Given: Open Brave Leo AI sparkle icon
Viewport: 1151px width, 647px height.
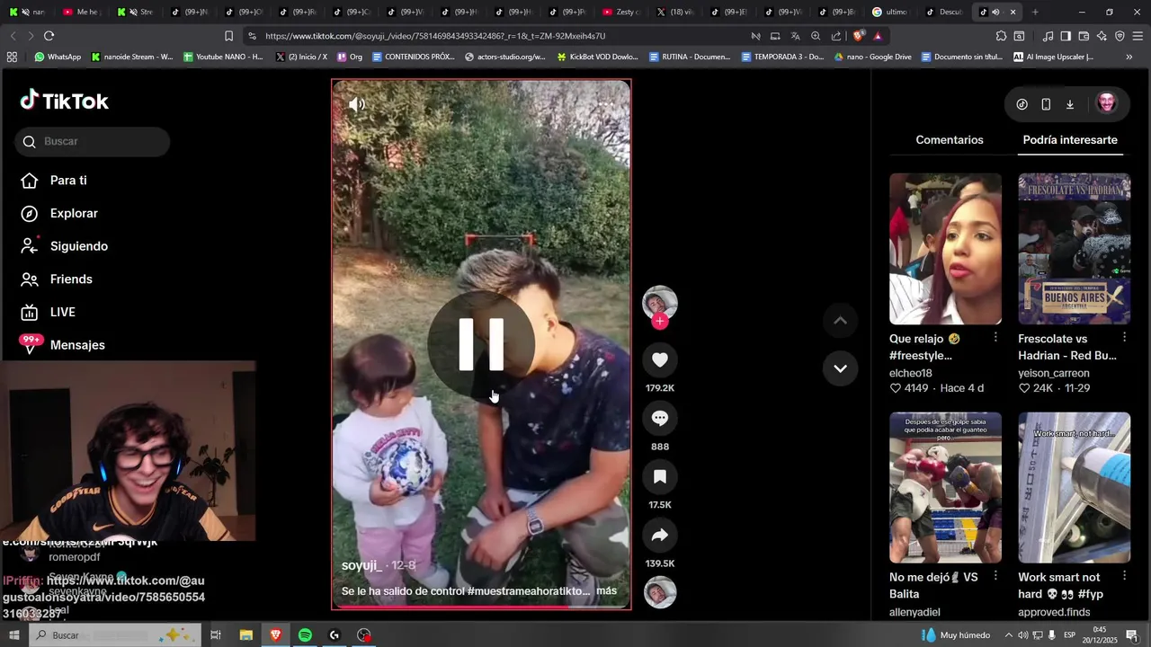Looking at the screenshot, I should tap(1102, 36).
